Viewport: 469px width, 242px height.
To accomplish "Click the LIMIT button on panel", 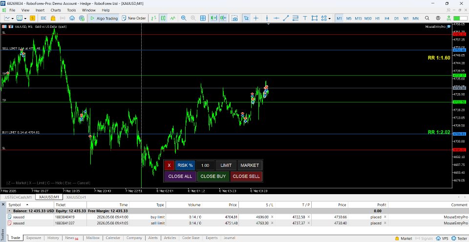I will (x=226, y=165).
